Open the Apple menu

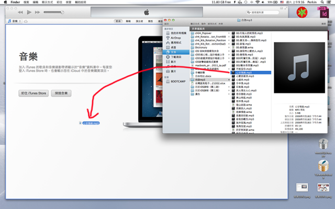coord(5,2)
